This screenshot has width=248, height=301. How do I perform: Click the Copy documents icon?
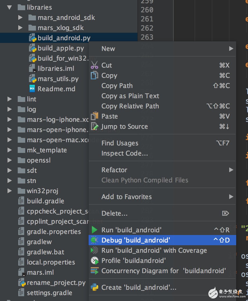(94, 75)
